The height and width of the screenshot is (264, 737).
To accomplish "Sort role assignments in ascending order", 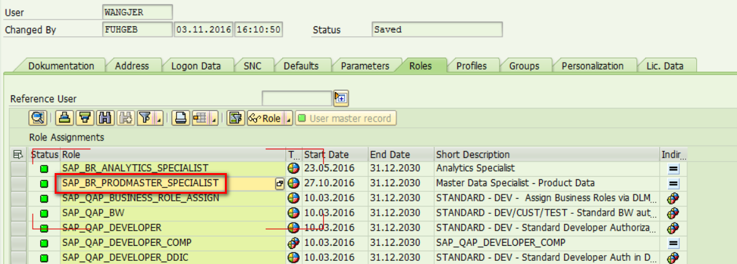I will click(65, 118).
